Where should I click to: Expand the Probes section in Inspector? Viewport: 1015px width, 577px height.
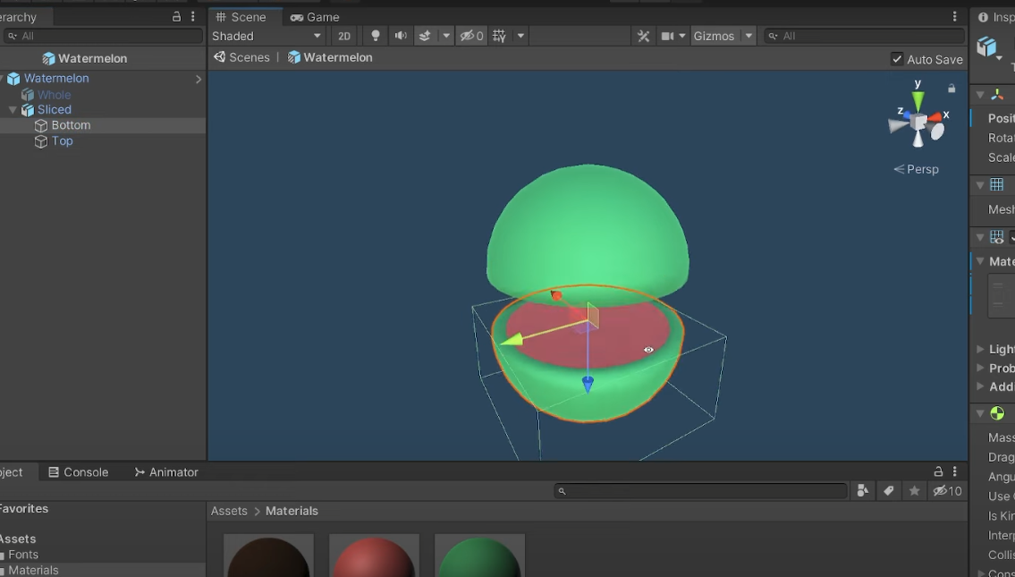tap(980, 368)
